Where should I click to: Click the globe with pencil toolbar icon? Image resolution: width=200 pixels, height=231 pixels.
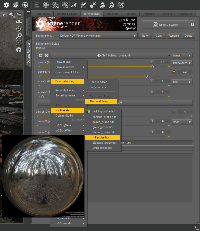click(x=121, y=5)
